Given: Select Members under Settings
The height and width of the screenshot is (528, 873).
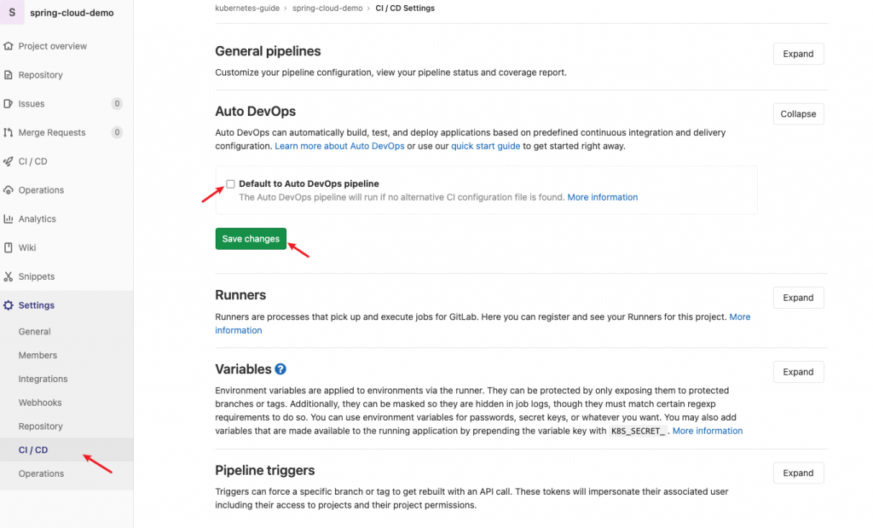Looking at the screenshot, I should tap(38, 356).
